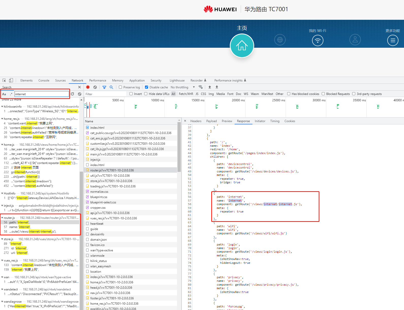
Task: Open the Preview tab of the request
Action: click(x=227, y=121)
